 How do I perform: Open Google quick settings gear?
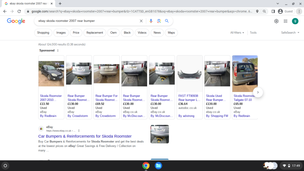[276, 21]
